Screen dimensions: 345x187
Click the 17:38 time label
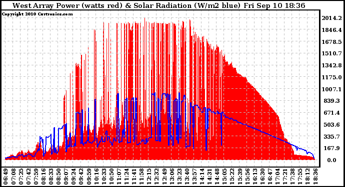coord(292,176)
